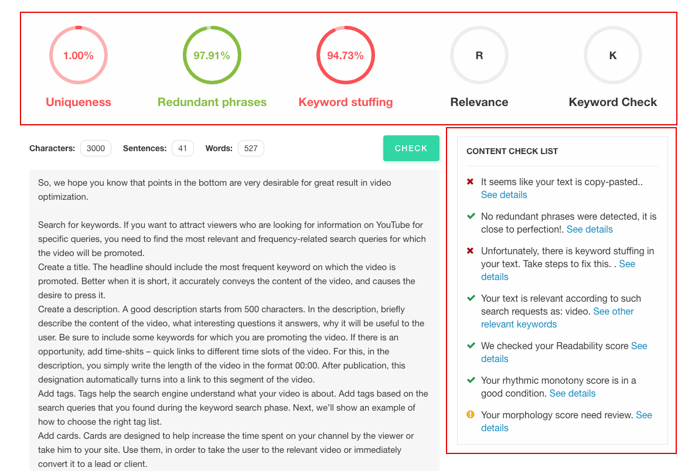Click inside the text area paragraph starting 'So, we hope'

coord(214,190)
